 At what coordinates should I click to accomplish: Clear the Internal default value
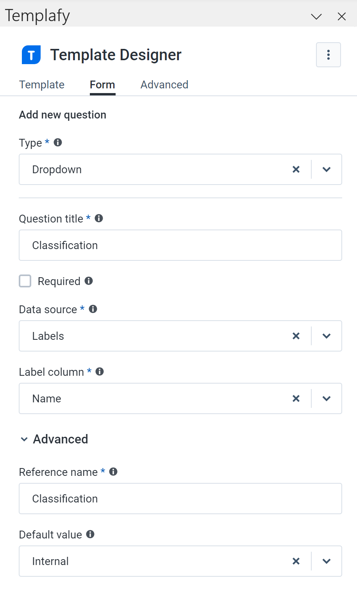pyautogui.click(x=296, y=561)
